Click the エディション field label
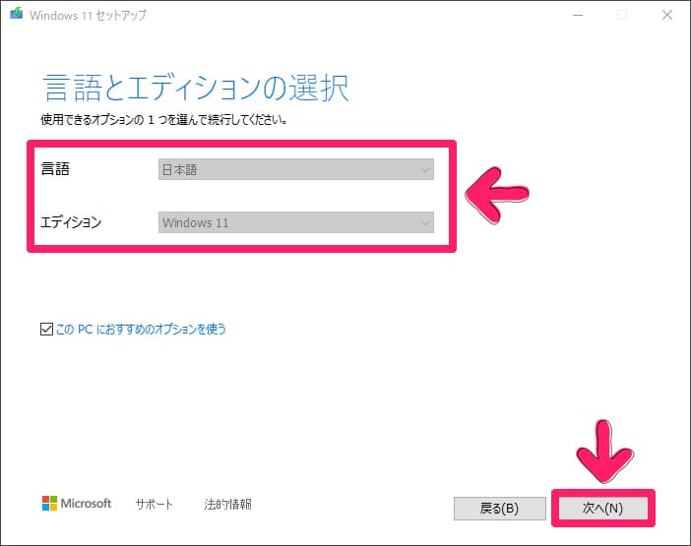 [71, 222]
